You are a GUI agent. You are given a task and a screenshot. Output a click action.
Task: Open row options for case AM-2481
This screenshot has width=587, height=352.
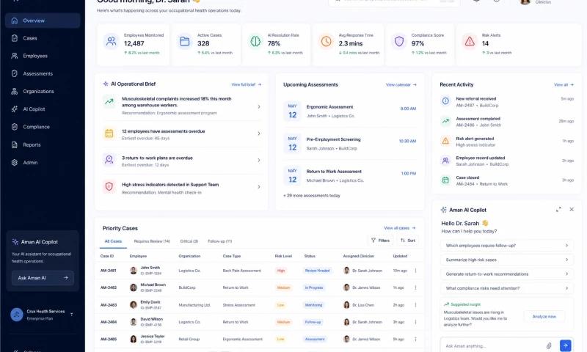pos(415,271)
